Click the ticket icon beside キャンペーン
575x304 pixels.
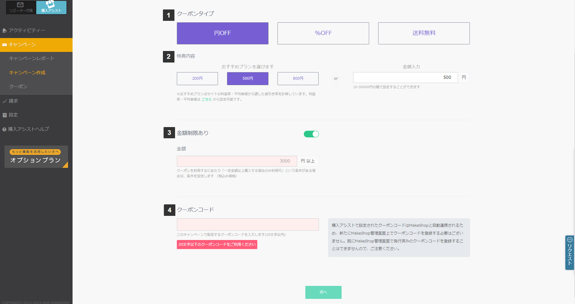[x=5, y=45]
